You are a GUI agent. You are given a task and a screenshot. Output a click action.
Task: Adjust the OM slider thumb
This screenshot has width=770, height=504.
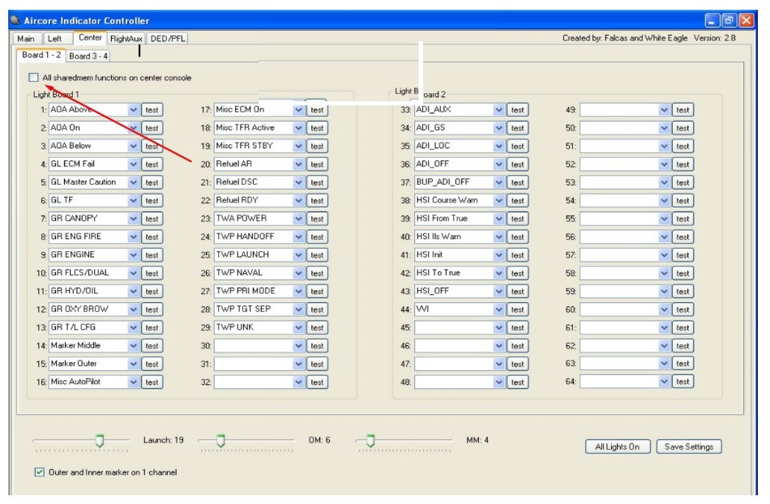(221, 441)
